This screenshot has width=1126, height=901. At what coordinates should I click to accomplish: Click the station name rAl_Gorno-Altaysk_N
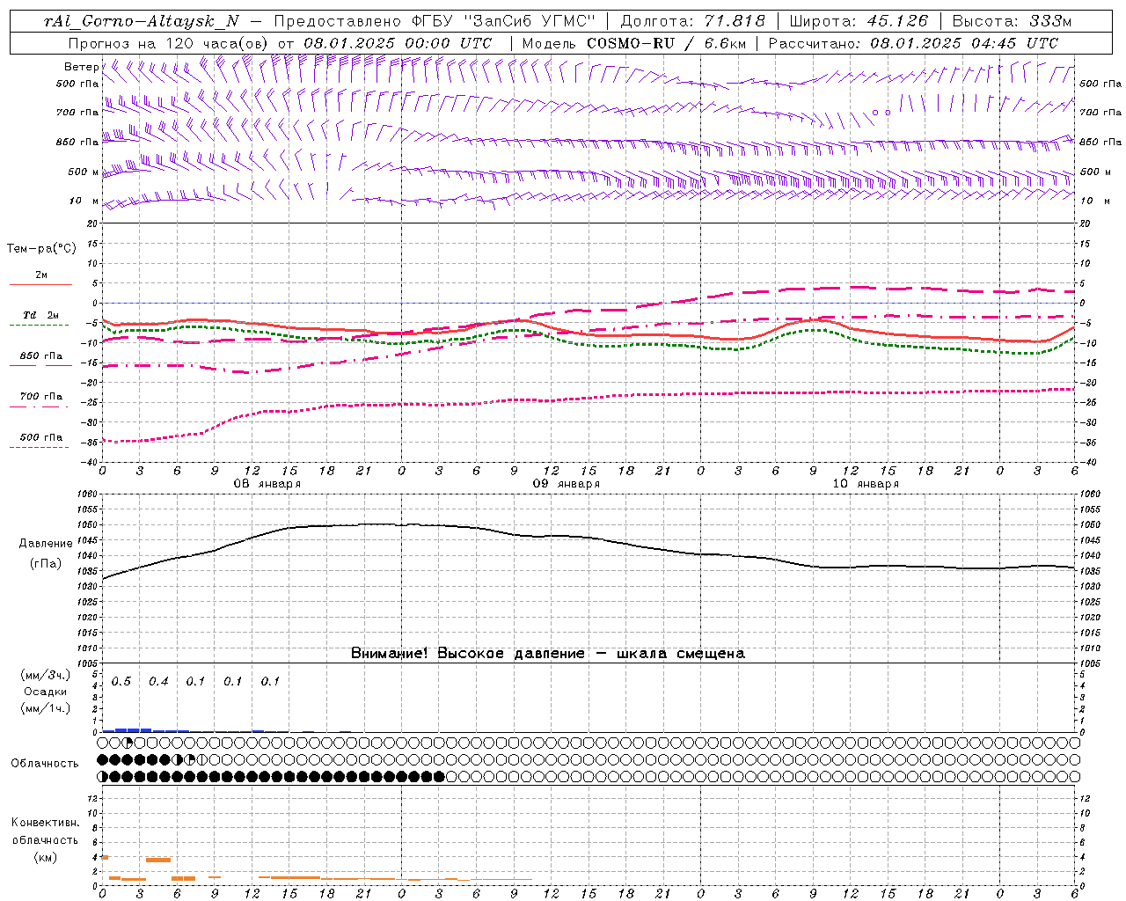point(141,22)
